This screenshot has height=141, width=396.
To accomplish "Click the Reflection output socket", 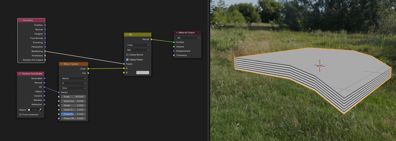I will click(45, 104).
